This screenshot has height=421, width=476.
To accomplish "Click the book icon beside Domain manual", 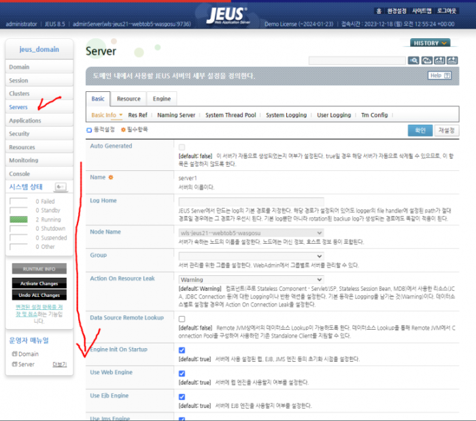I will 14,354.
